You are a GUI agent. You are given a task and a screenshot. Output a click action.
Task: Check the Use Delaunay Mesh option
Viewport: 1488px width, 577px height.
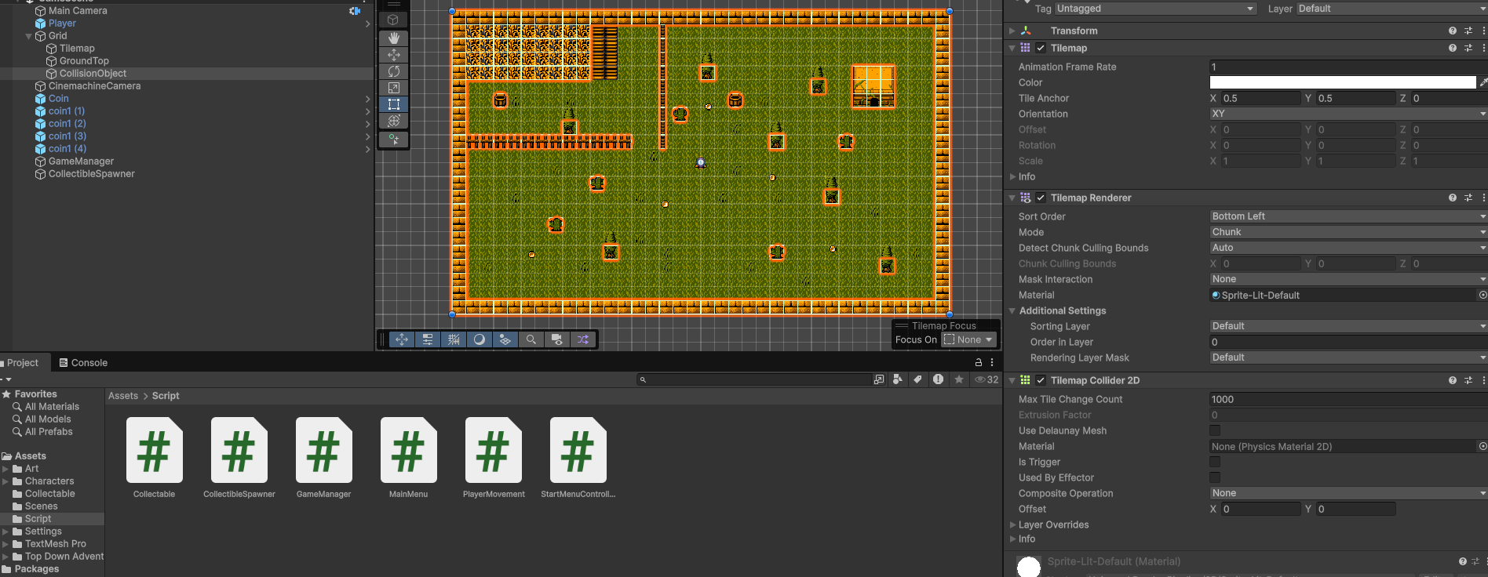(x=1215, y=430)
